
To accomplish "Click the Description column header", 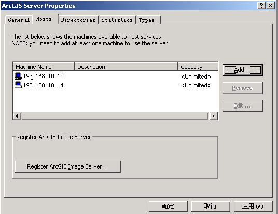I will (x=126, y=67).
